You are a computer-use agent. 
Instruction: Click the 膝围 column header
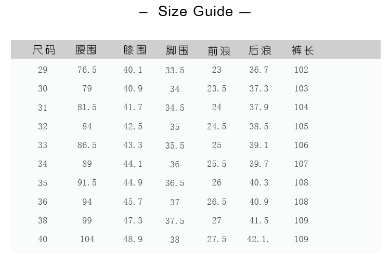tap(134, 50)
